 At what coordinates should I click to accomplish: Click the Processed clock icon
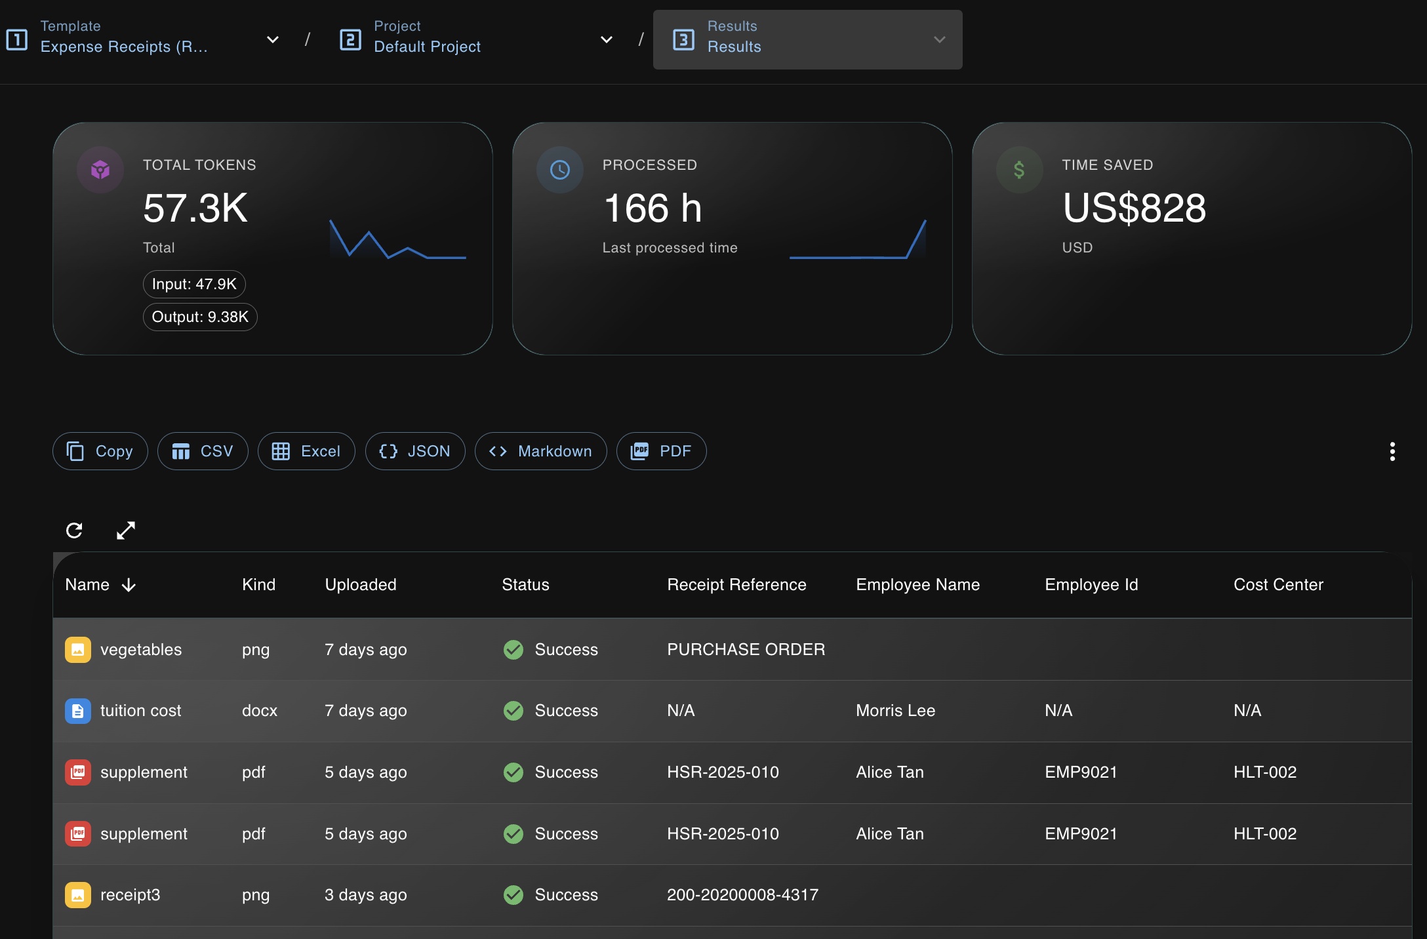(559, 170)
